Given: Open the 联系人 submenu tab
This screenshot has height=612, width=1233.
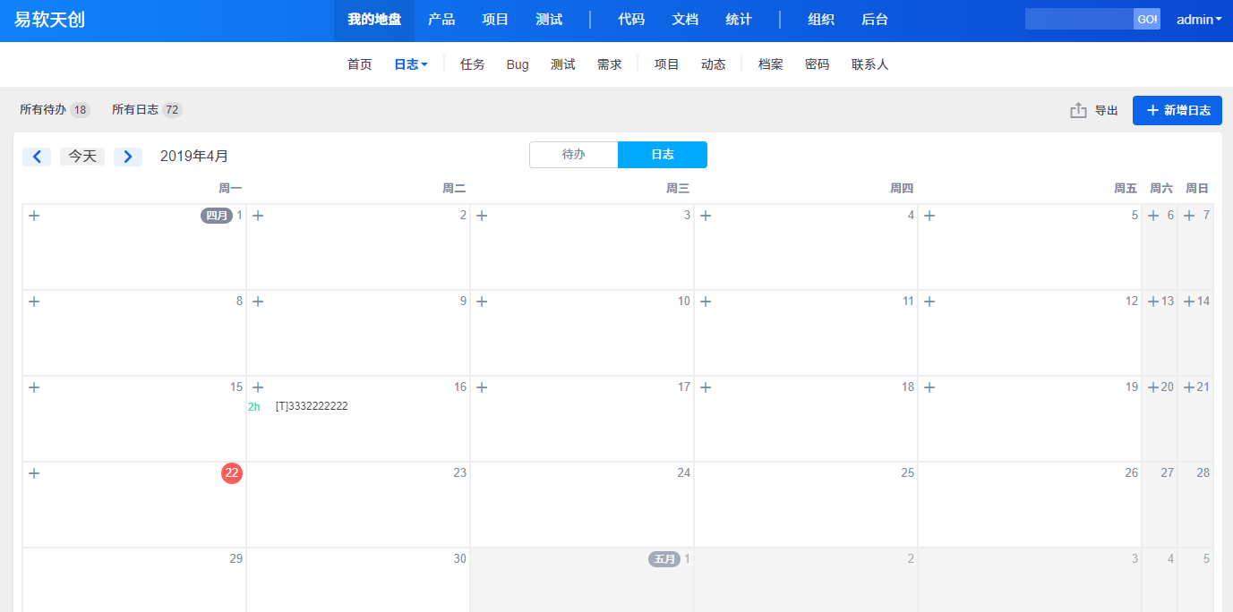Looking at the screenshot, I should [x=870, y=64].
